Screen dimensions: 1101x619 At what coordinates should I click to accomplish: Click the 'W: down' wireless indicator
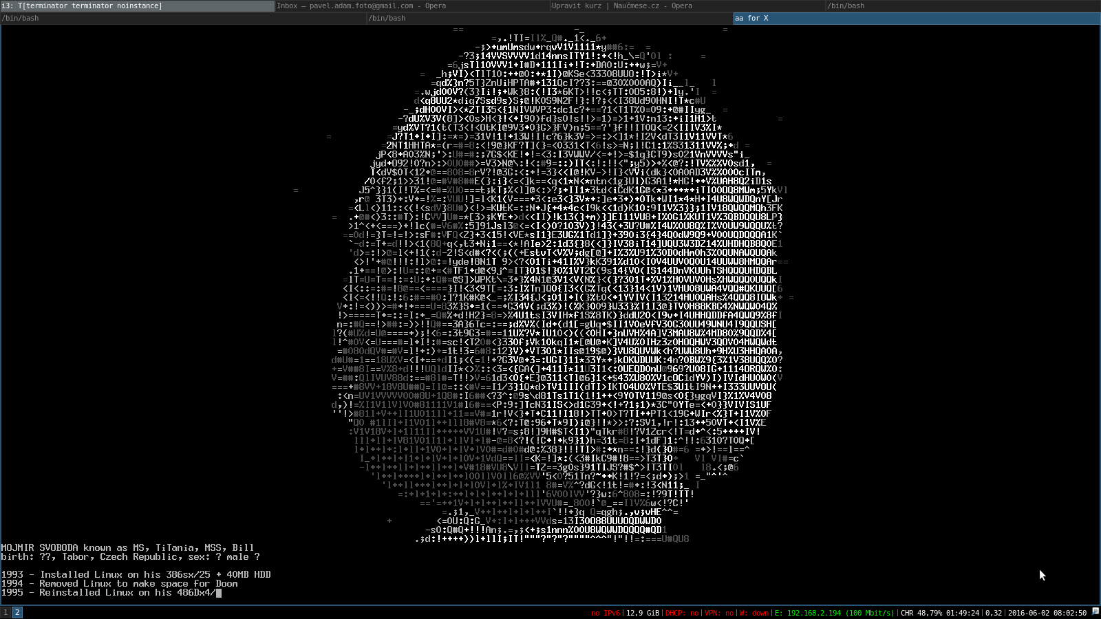coord(754,613)
